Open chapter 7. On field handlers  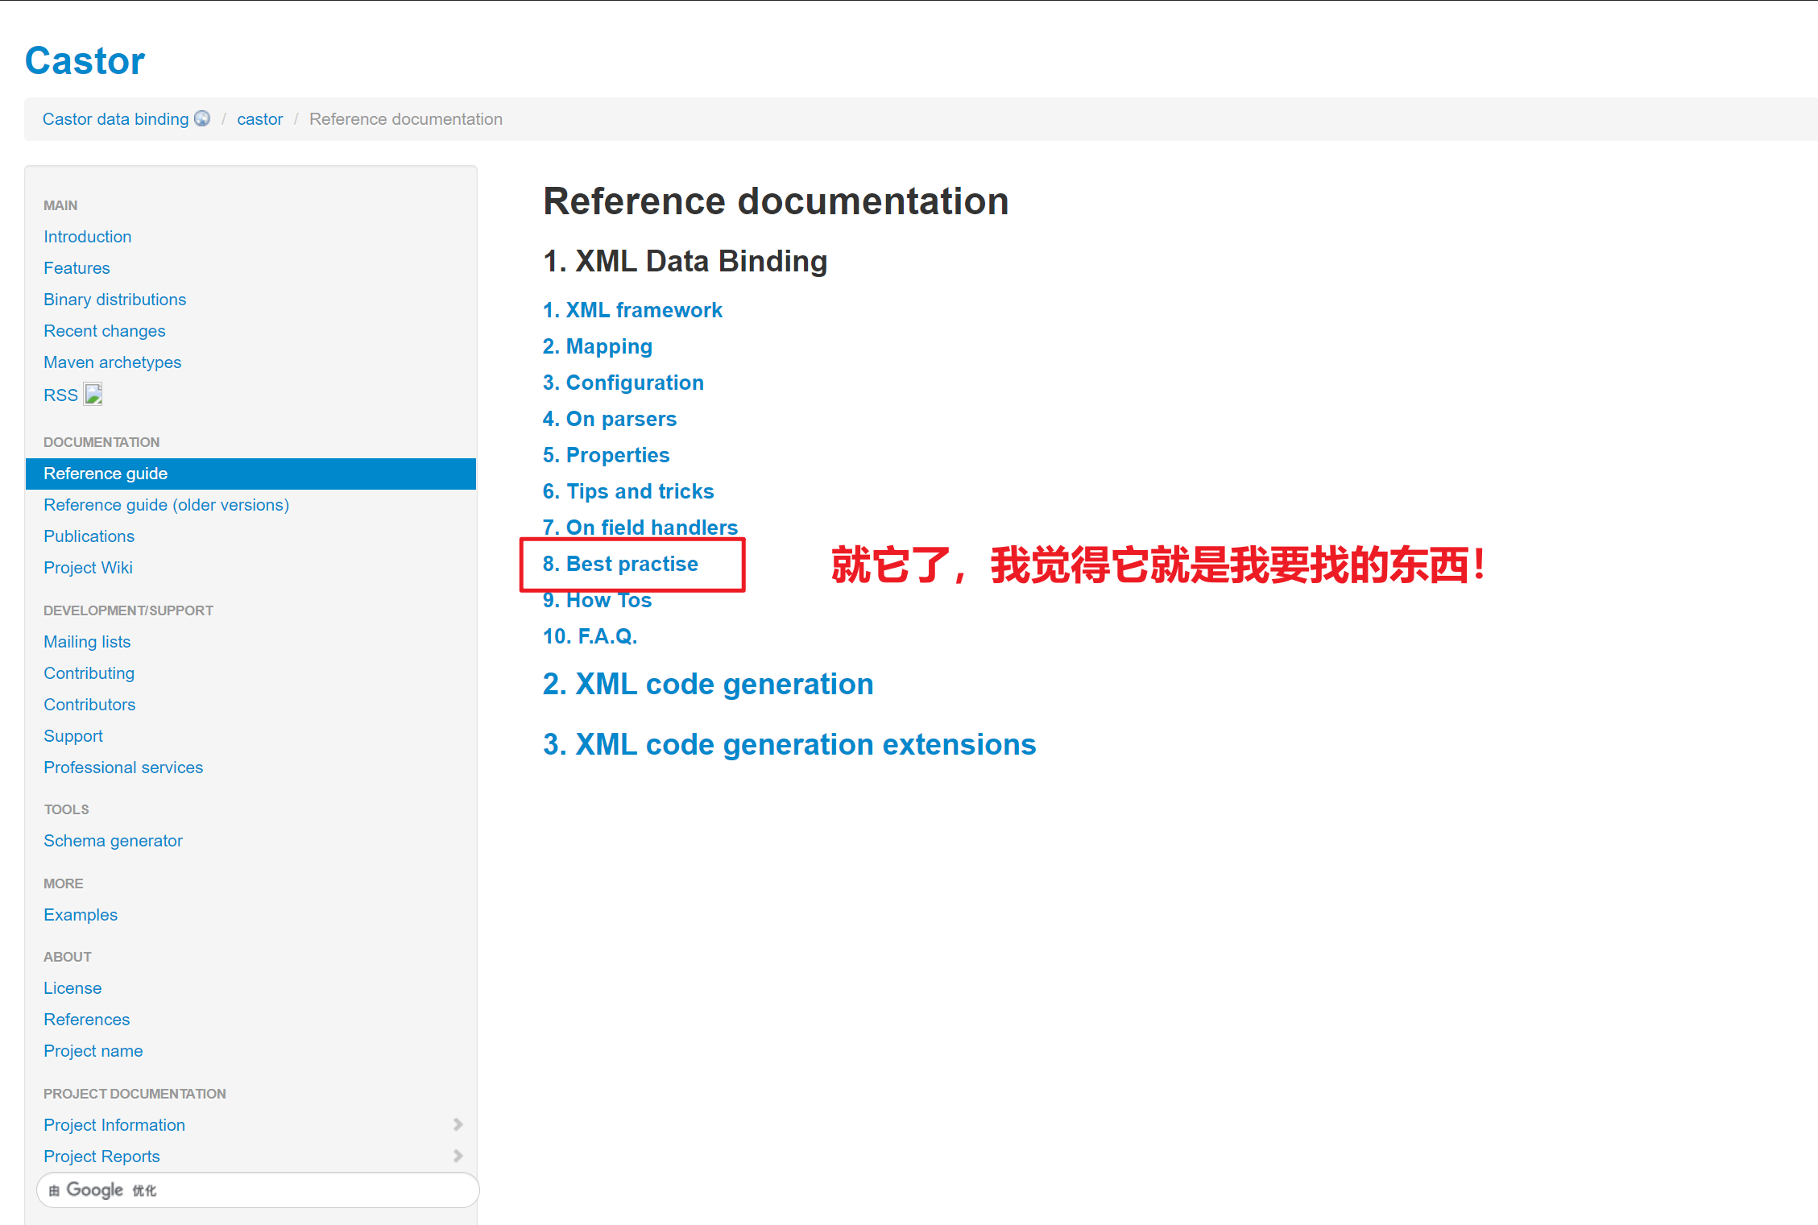[x=640, y=528]
